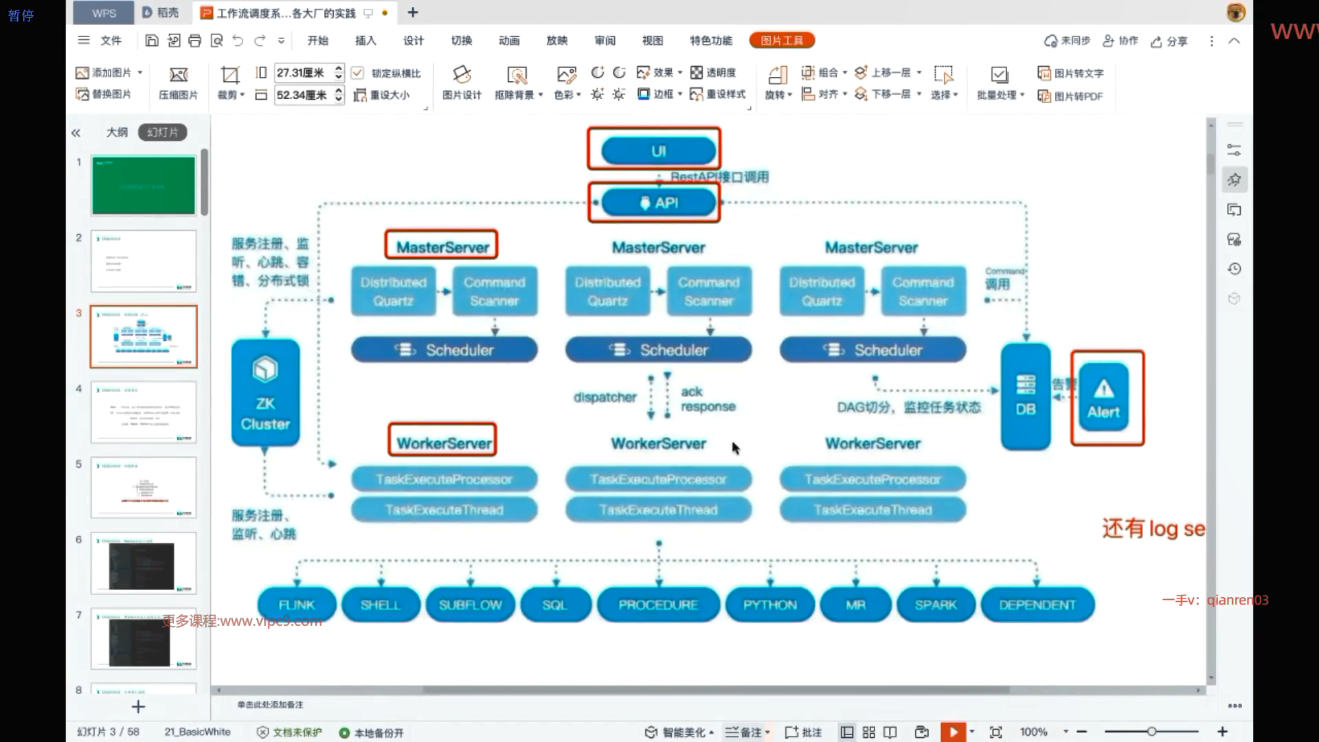The image size is (1319, 742).
Task: Open the Insert (插入) ribbon tab
Action: [x=365, y=41]
